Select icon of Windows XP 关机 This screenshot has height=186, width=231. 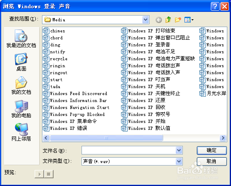pyautogui.click(x=124, y=86)
